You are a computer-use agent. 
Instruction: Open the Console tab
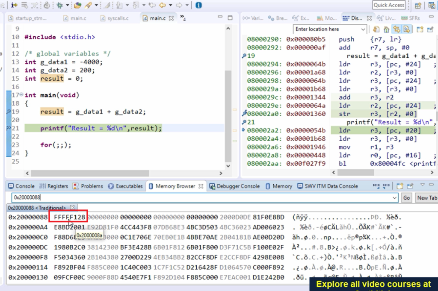click(21, 186)
